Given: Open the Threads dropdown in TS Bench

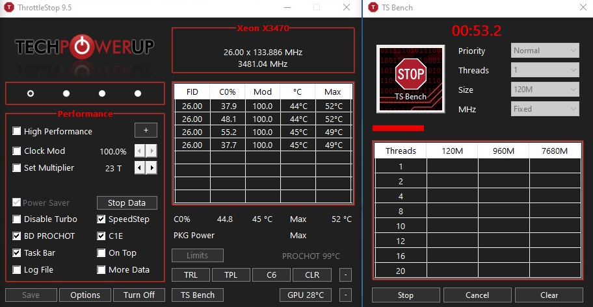Looking at the screenshot, I should point(545,70).
